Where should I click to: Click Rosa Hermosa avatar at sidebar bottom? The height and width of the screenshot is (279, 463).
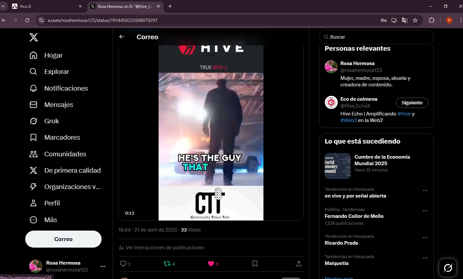click(x=36, y=266)
